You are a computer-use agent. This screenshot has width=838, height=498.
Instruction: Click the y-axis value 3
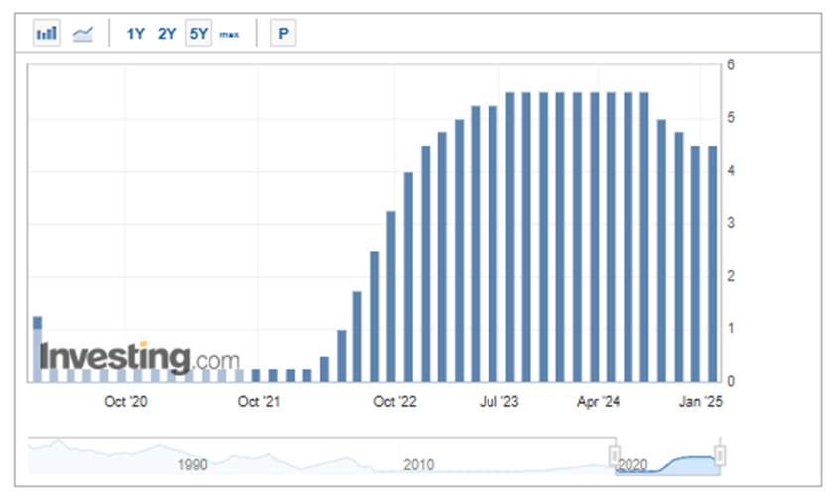(731, 223)
